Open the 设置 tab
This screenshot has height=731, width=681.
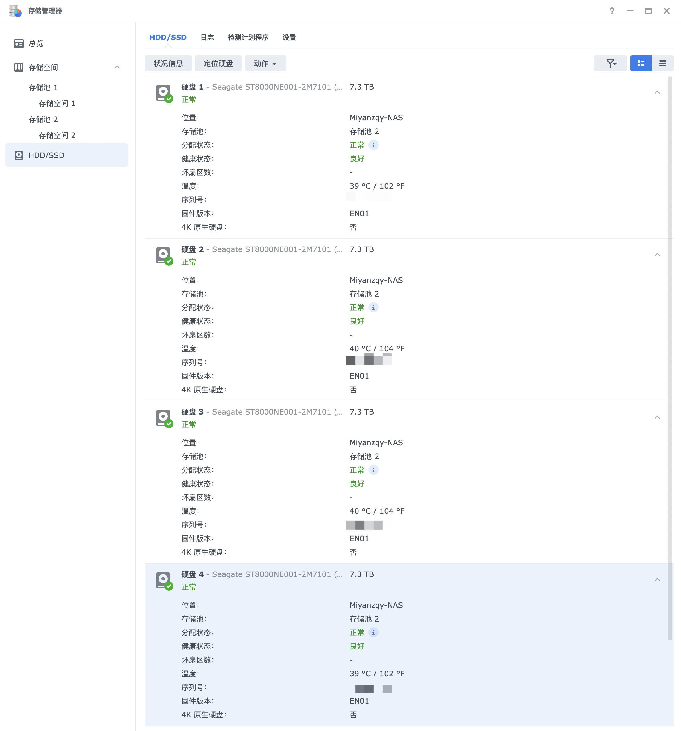coord(289,37)
